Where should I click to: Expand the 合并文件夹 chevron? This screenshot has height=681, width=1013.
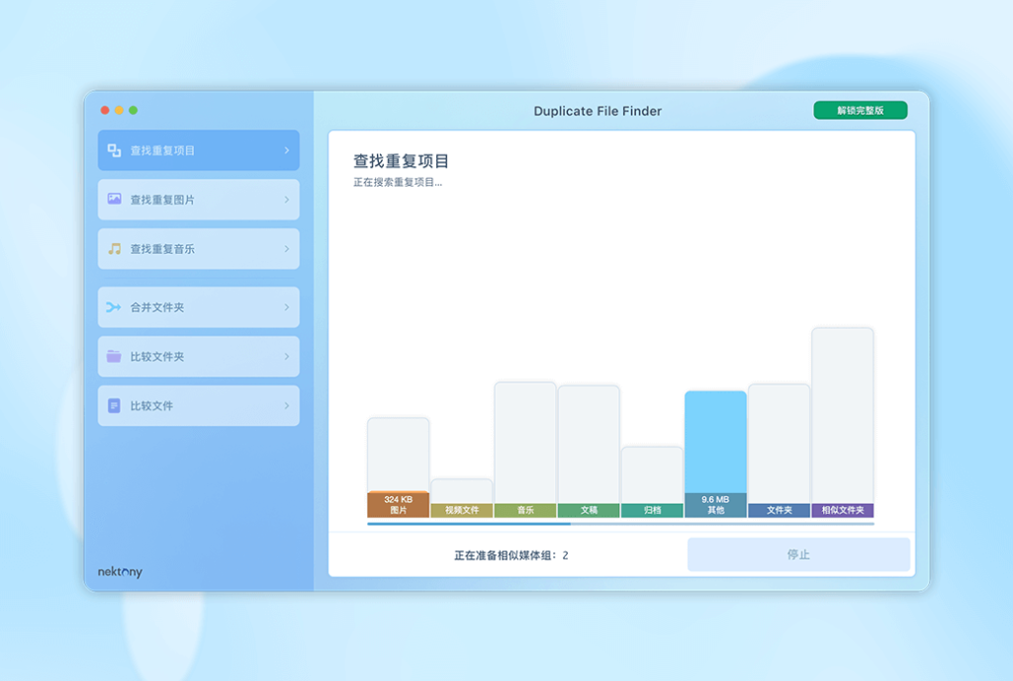pos(287,307)
